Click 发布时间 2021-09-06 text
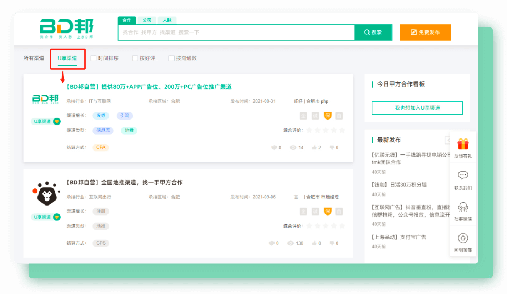 [x=253, y=197]
